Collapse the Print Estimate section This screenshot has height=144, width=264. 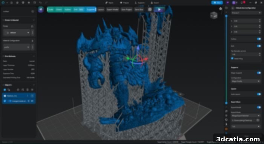tap(34, 56)
